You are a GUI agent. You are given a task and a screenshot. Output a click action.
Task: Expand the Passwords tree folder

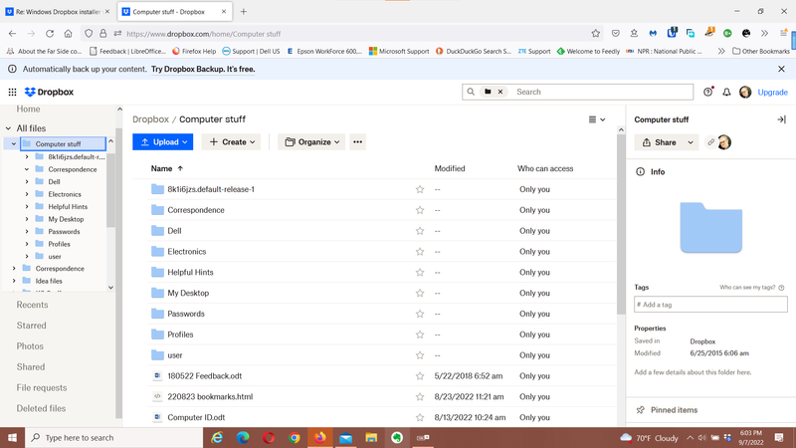point(27,232)
